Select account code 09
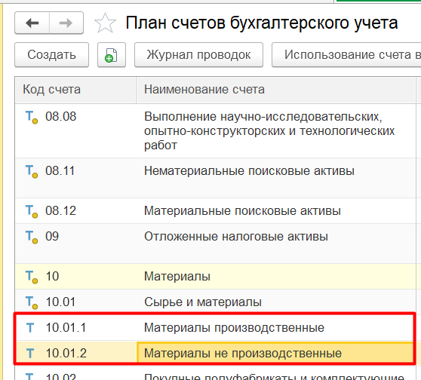 click(52, 237)
